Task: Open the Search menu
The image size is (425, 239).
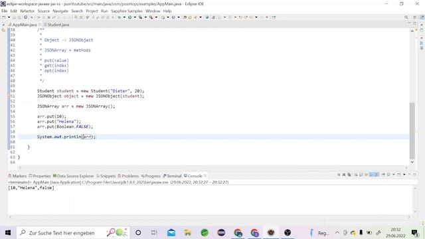Action: pyautogui.click(x=77, y=11)
